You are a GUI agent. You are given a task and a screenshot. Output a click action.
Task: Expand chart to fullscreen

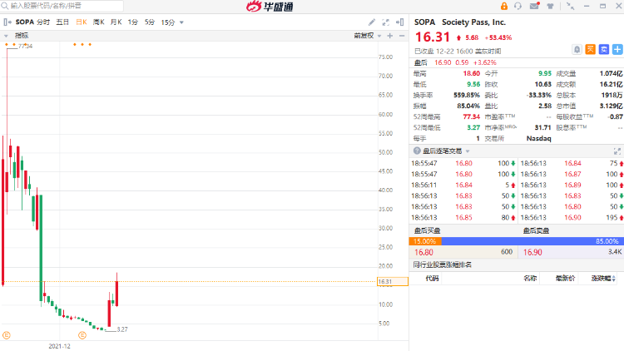(385, 22)
